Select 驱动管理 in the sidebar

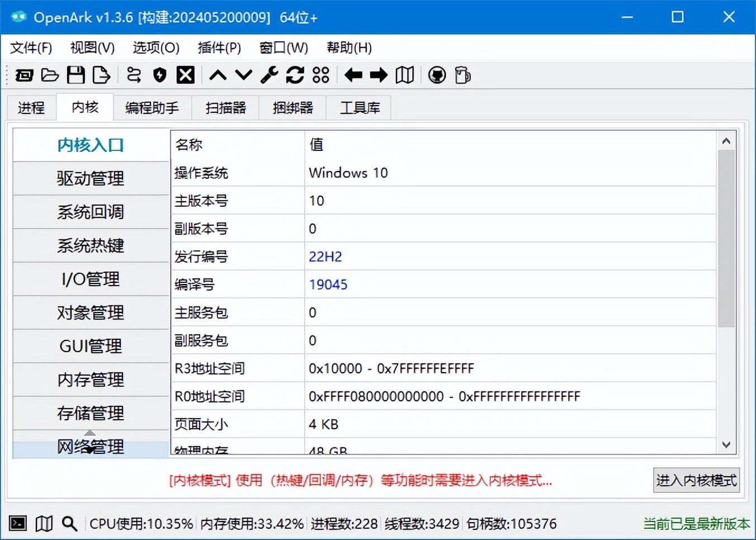pyautogui.click(x=91, y=178)
